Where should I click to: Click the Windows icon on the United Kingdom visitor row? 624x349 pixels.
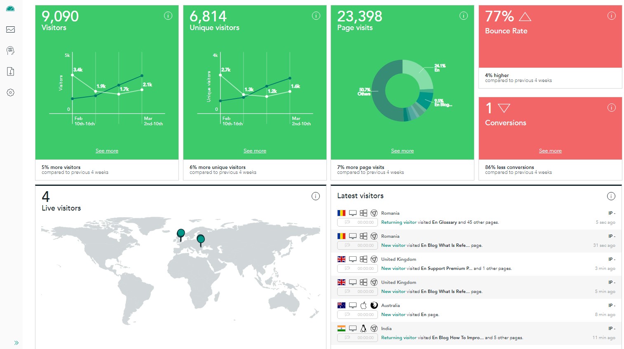click(363, 259)
